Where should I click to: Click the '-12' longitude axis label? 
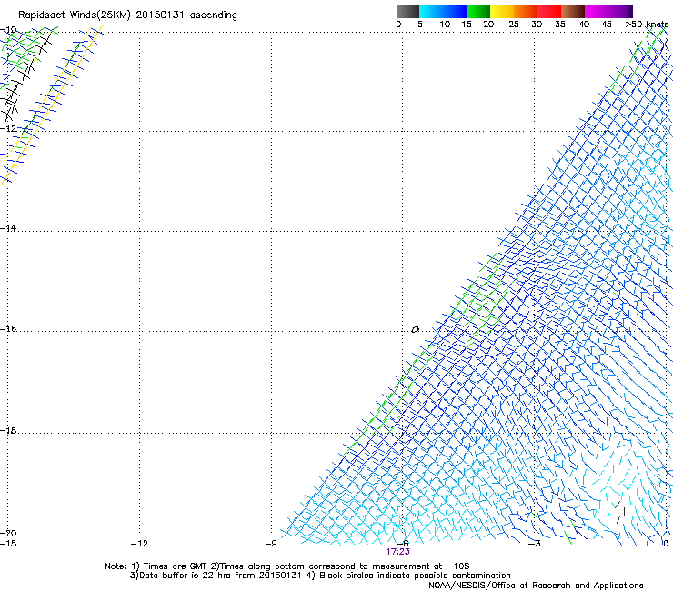[x=139, y=544]
